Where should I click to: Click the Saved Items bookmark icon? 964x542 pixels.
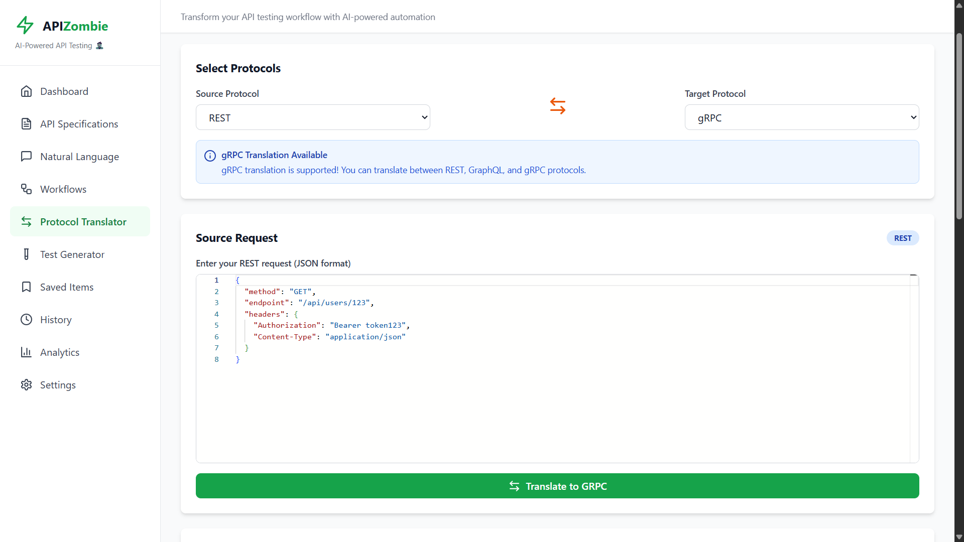click(26, 287)
